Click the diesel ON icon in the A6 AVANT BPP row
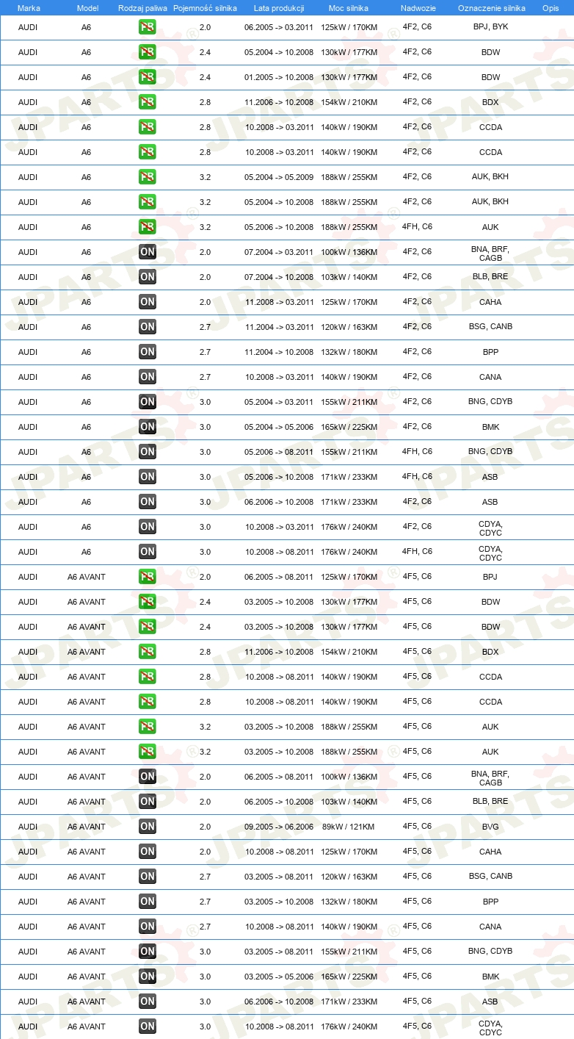Viewport: 574px width, 1039px height. click(148, 902)
